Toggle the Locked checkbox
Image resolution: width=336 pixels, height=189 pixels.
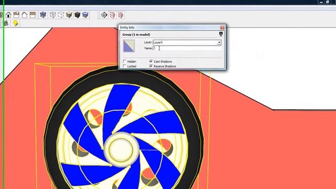point(124,66)
